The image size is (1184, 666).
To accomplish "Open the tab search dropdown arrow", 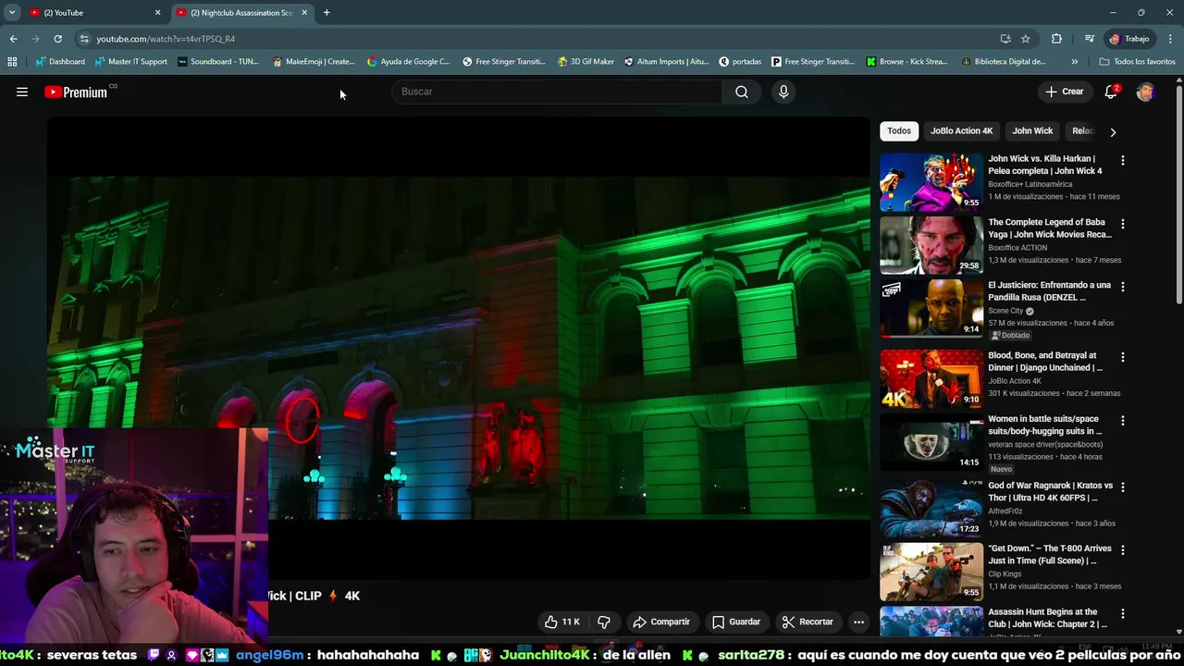I will (x=12, y=13).
